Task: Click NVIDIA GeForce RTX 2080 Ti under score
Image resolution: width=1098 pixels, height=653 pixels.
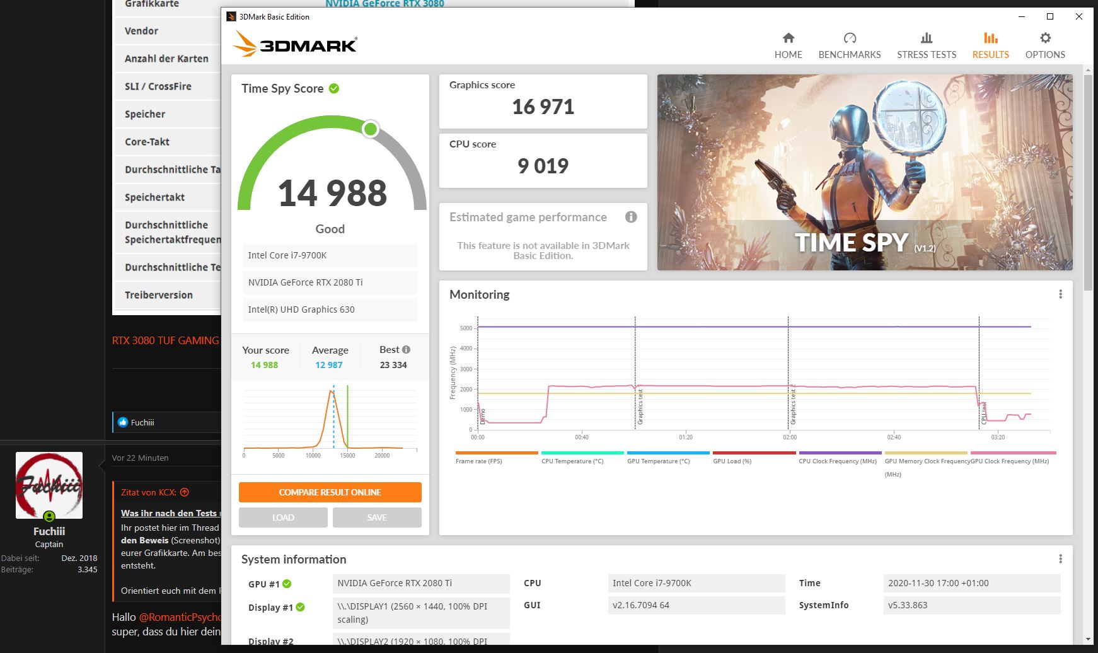Action: click(x=330, y=282)
